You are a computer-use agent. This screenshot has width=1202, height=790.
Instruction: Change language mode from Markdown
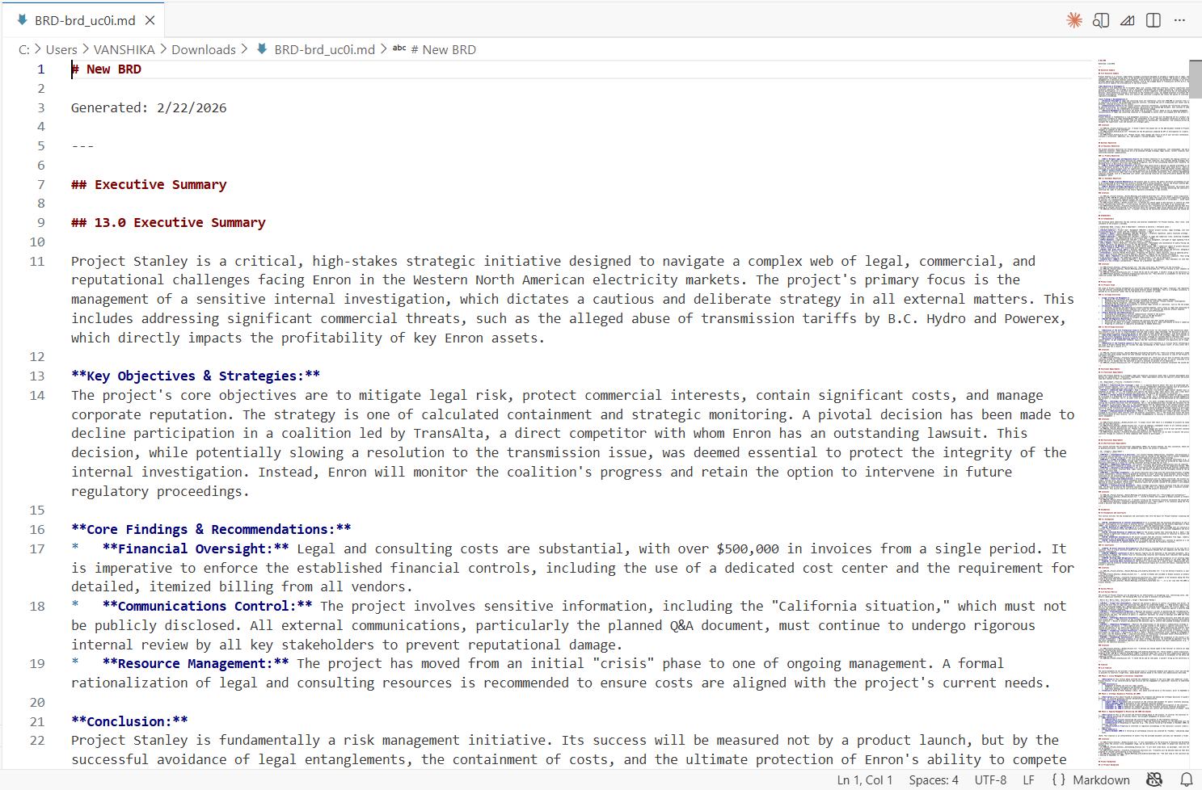(x=1100, y=779)
